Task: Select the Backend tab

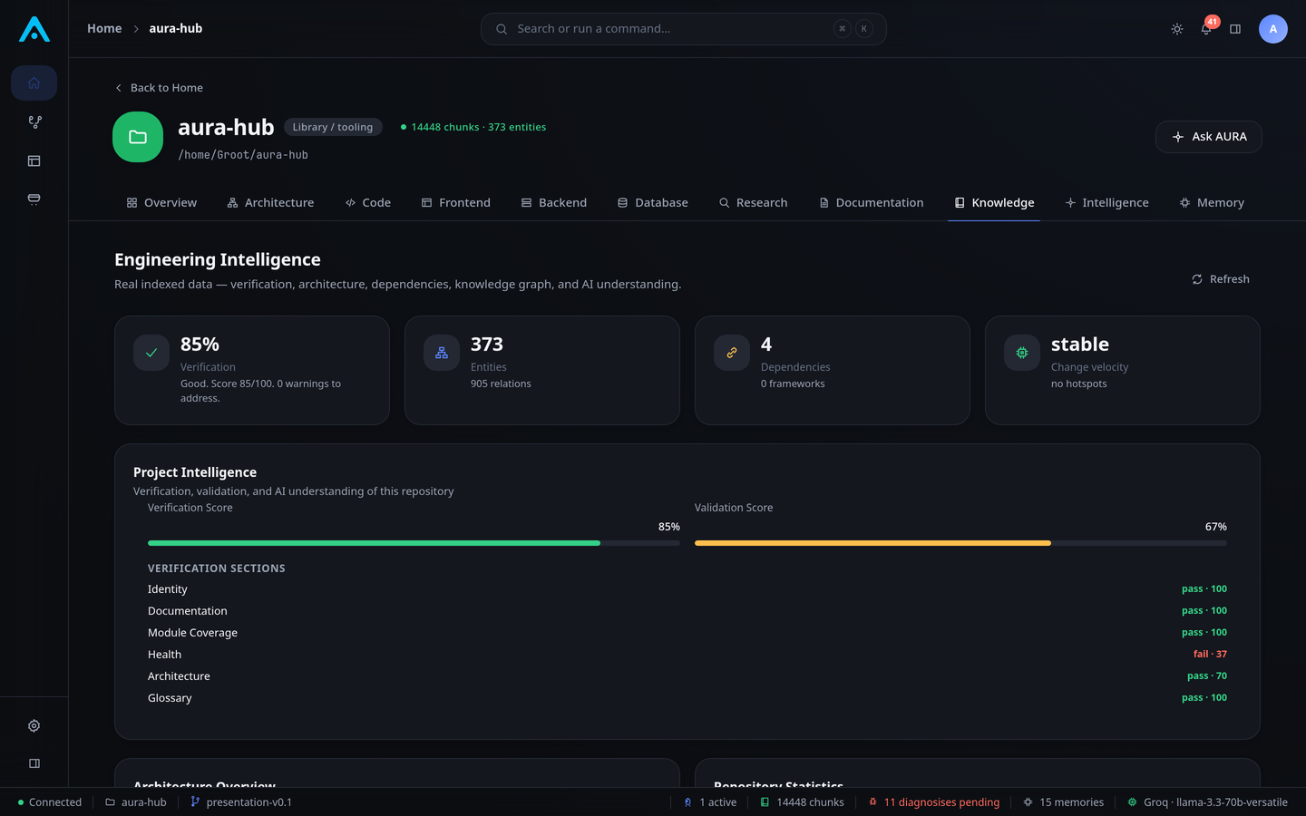Action: [554, 203]
